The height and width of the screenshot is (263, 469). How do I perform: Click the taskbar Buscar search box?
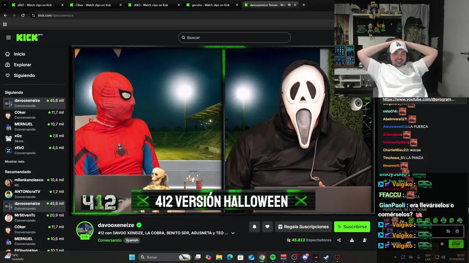pyautogui.click(x=165, y=257)
